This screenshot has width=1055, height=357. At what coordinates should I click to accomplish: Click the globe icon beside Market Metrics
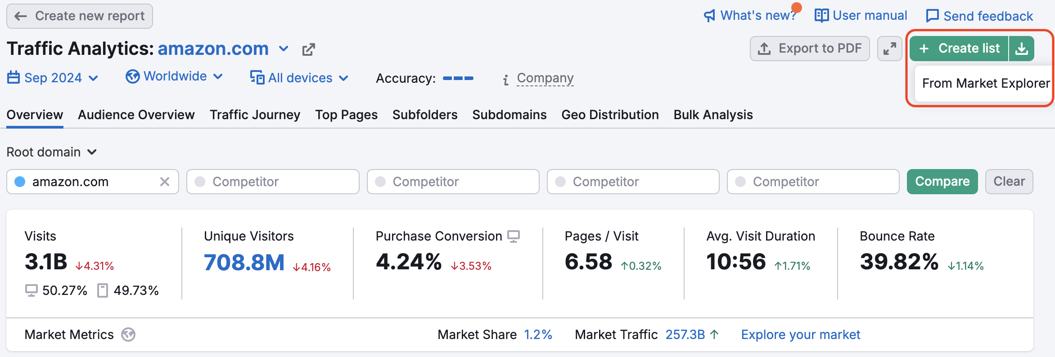pos(128,335)
